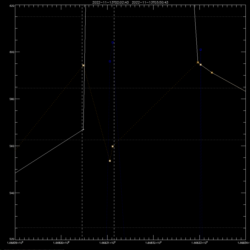Click the x-axis label 1.66831×10⁹
The image size is (250, 250).
tap(107, 243)
